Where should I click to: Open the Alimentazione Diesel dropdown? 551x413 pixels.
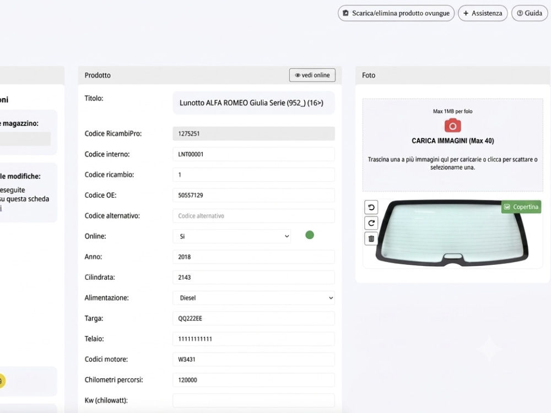253,298
